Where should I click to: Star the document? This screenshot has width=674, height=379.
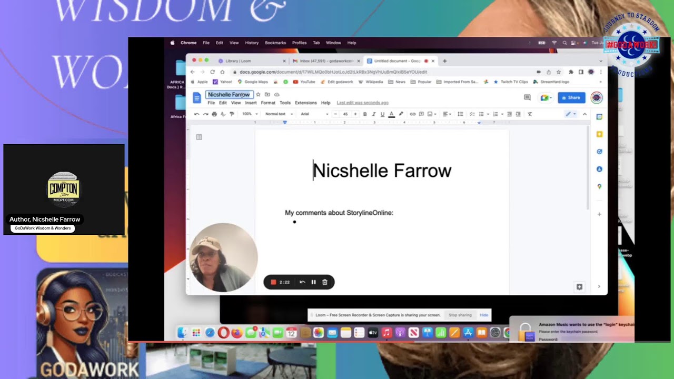258,95
